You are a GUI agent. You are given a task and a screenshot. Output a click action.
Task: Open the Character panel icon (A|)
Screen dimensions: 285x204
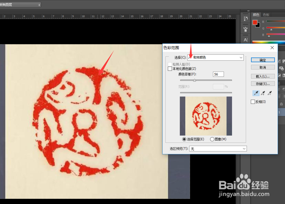pyautogui.click(x=246, y=40)
